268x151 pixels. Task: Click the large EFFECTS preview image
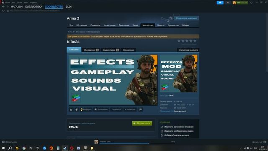[113, 80]
